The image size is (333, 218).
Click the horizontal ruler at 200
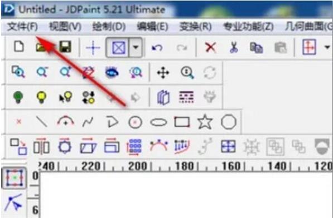click(x=137, y=167)
